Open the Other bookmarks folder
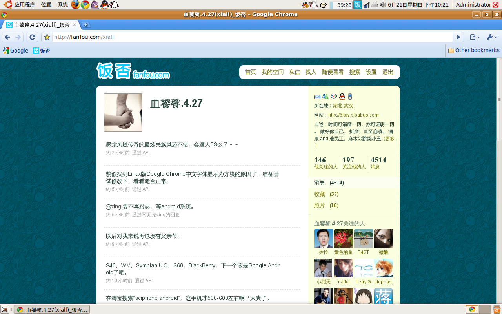Image resolution: width=502 pixels, height=314 pixels. (x=474, y=50)
